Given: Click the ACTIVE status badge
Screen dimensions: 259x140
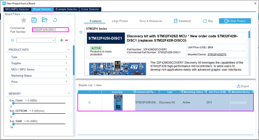Looking at the screenshot, I should click(96, 48).
